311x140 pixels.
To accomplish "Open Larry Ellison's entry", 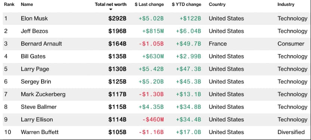I will [37, 120].
